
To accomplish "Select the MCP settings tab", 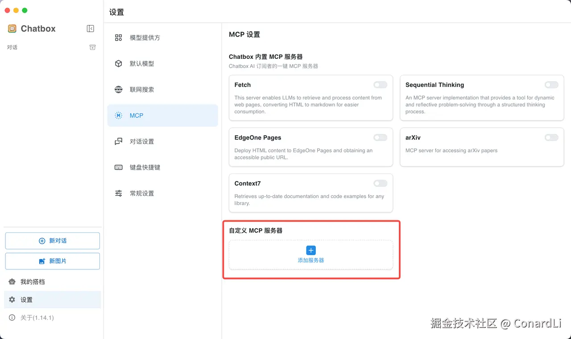I will coord(162,116).
